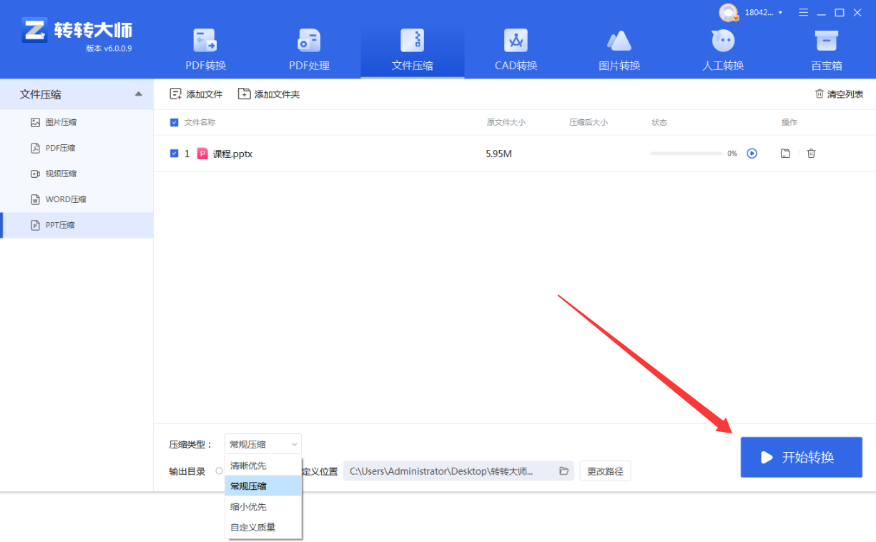Click the 课程.pptx file name
Screen dimensions: 876x542
232,154
